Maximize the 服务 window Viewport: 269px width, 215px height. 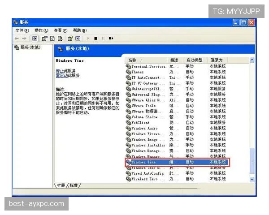[x=243, y=22]
